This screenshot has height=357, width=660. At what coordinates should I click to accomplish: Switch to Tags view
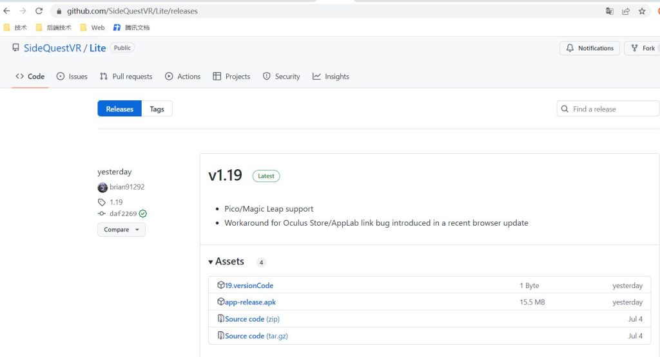(x=157, y=109)
